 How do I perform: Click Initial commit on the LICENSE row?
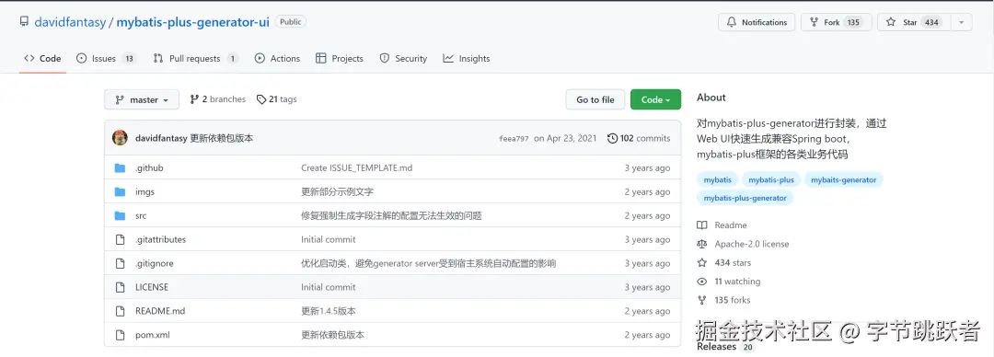(329, 287)
